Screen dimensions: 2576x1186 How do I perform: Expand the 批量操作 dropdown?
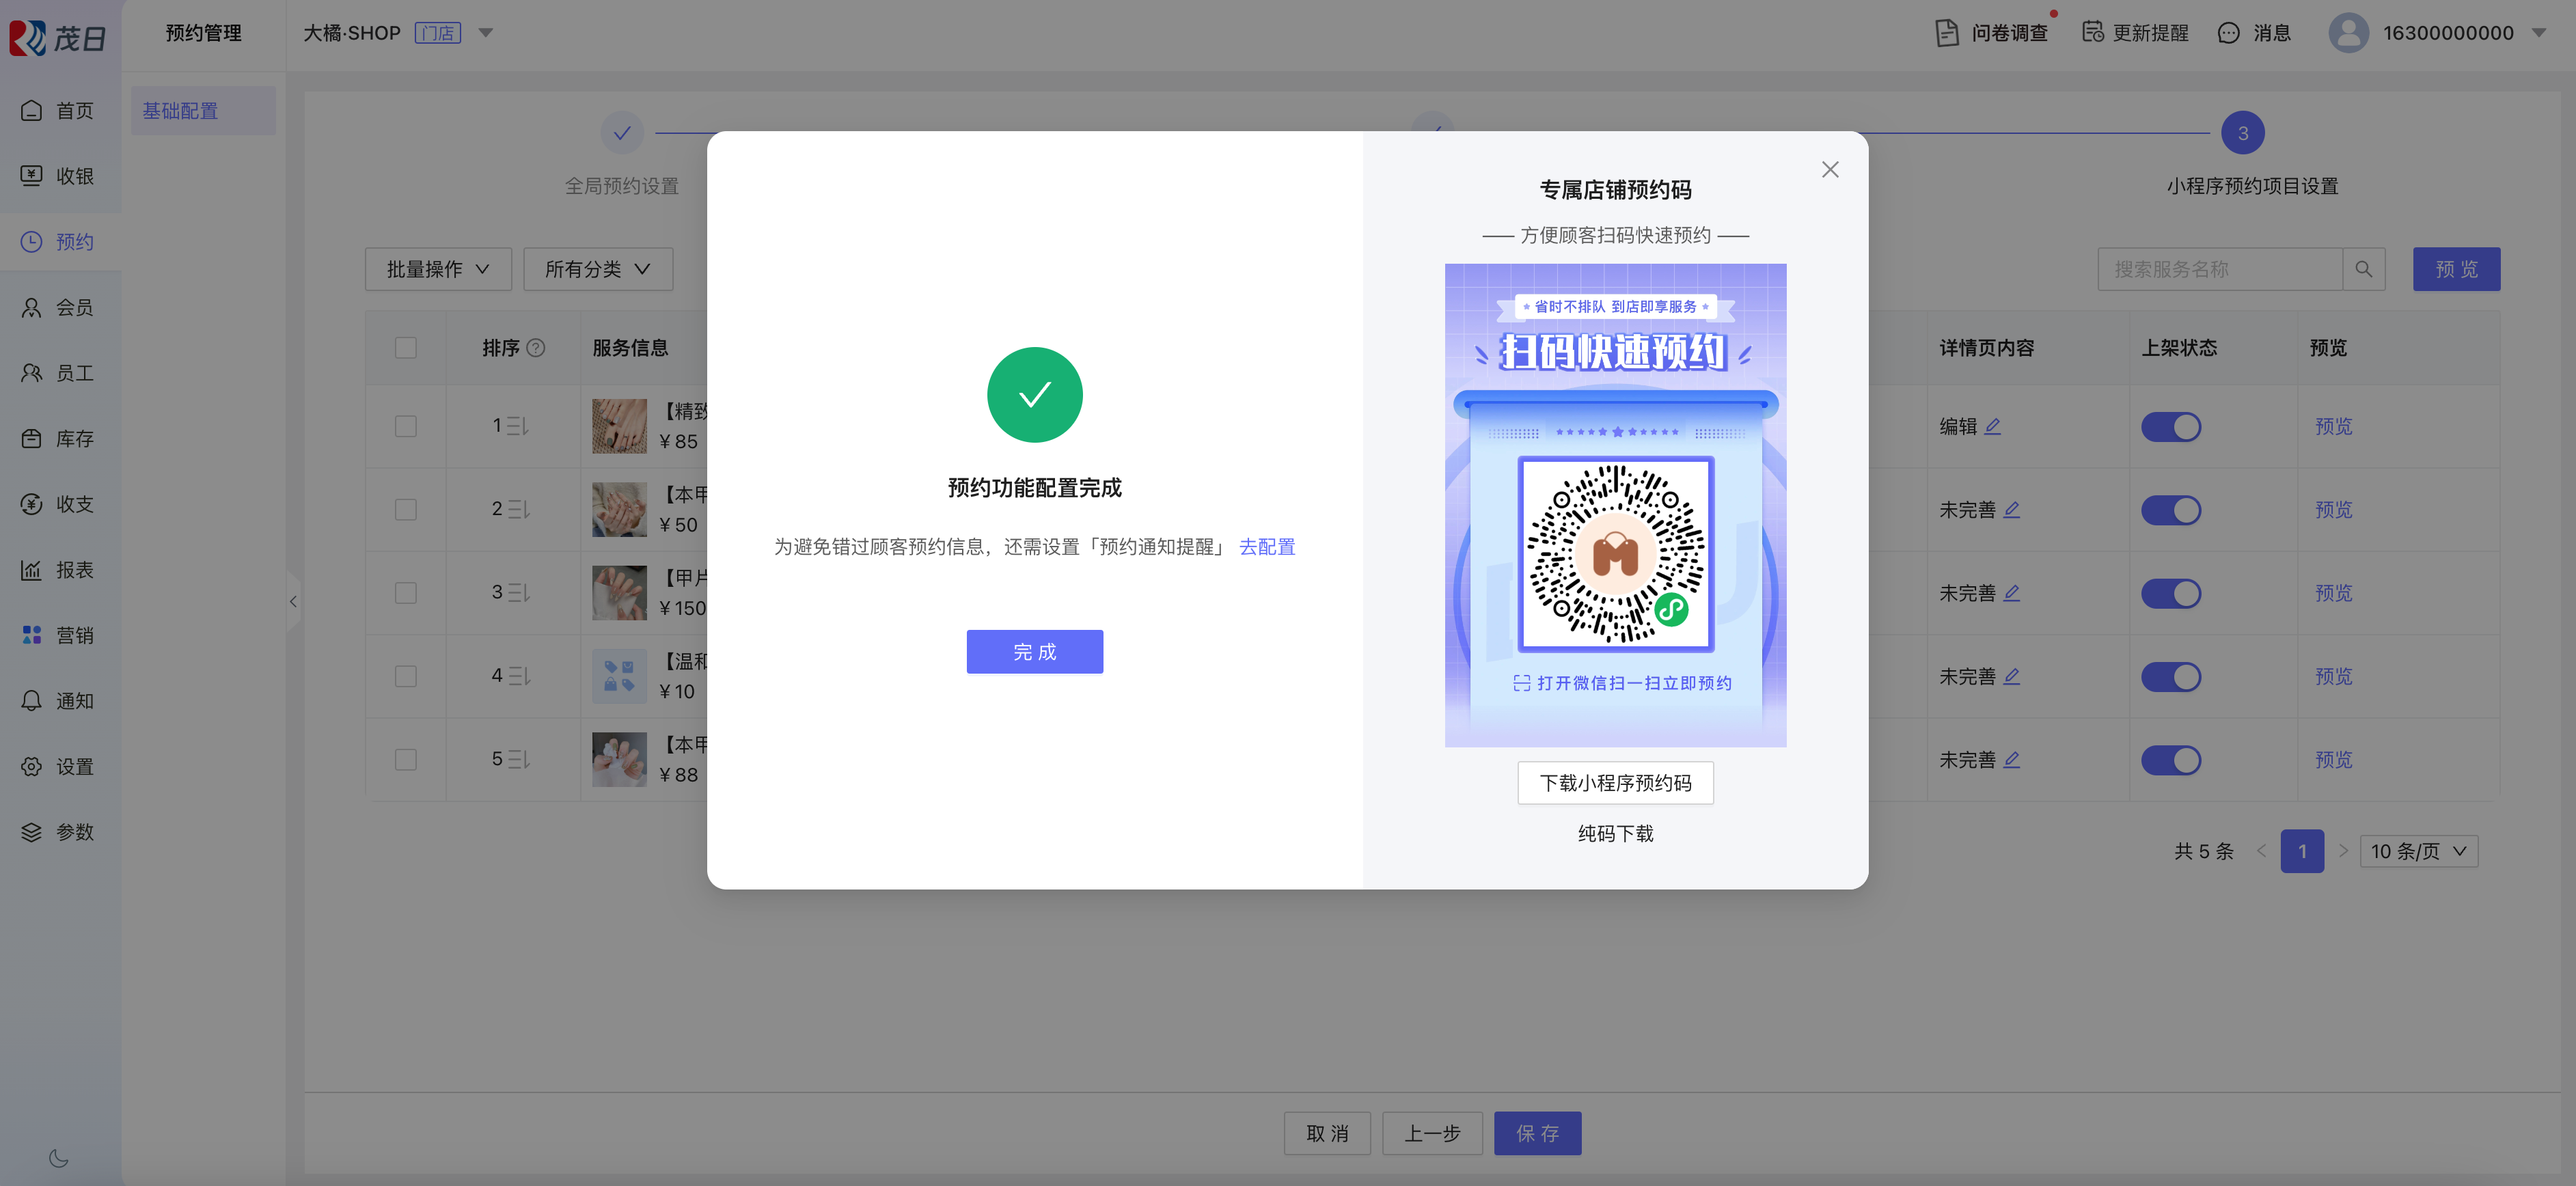[x=438, y=269]
